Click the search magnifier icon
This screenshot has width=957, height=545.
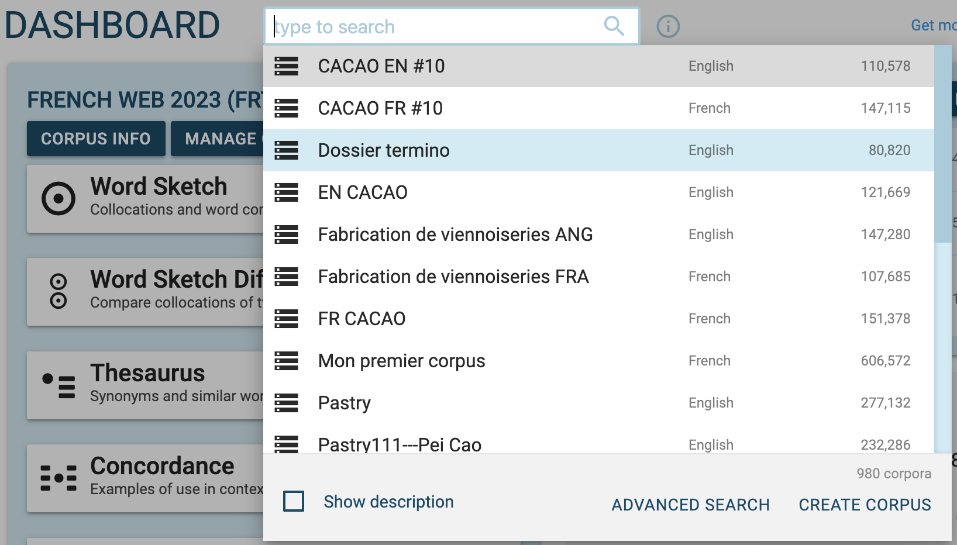click(x=614, y=26)
